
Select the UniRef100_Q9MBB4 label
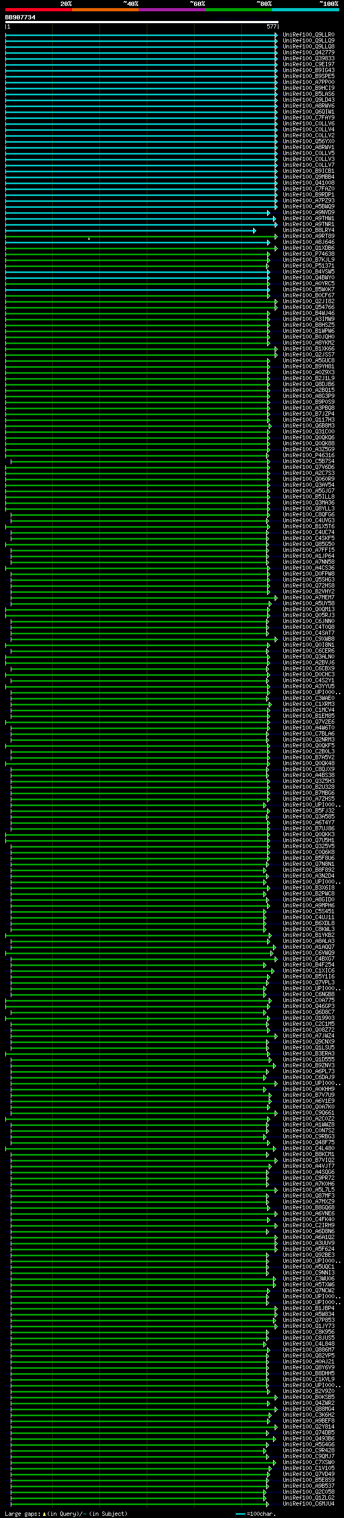(309, 177)
